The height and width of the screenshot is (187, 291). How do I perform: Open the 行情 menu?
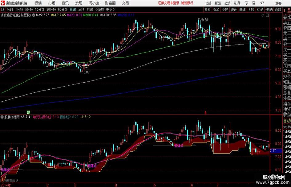click(38, 3)
